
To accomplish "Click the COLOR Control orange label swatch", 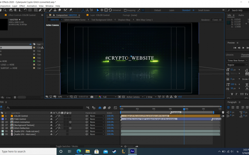I will [x=3, y=116].
